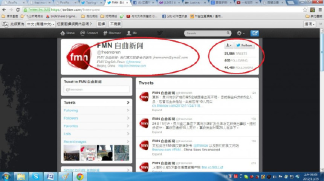This screenshot has height=181, width=324.
Task: Click the Follow button
Action: pos(244,46)
